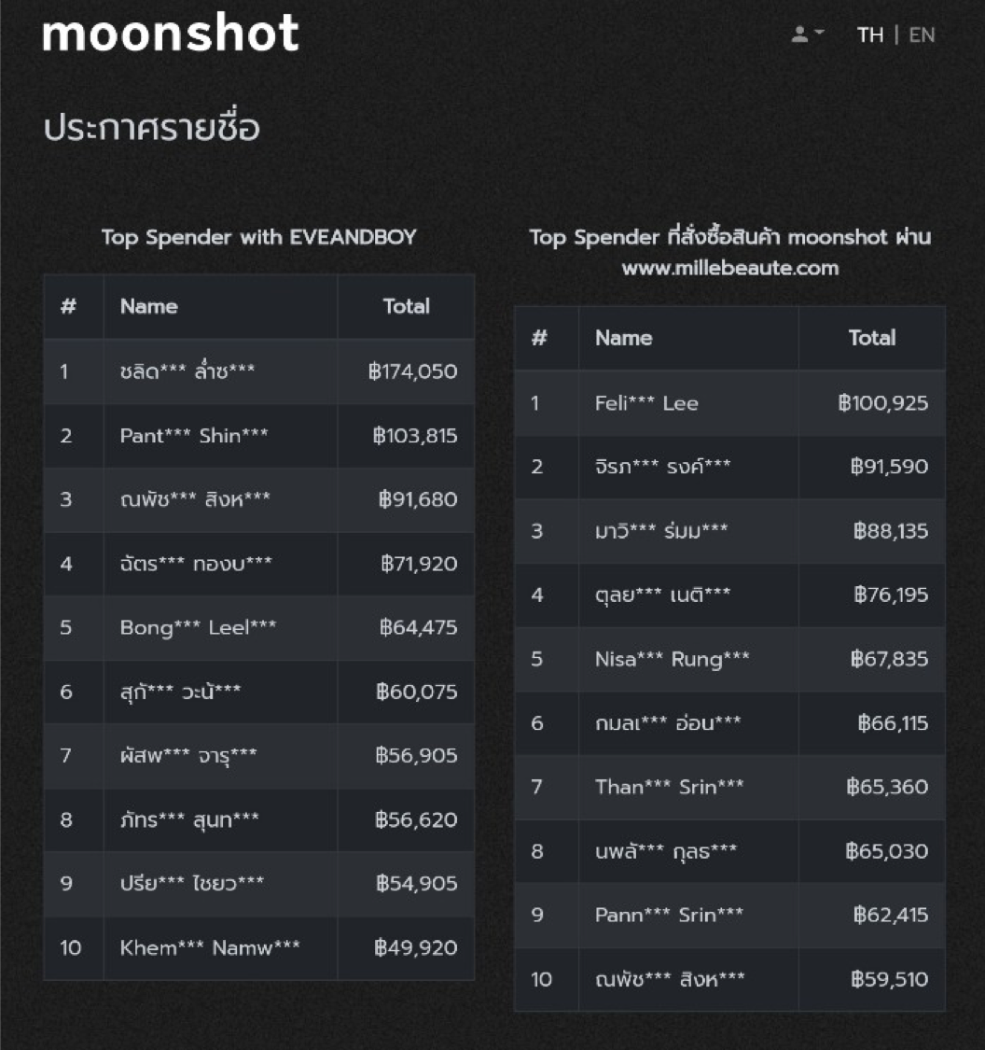Click the ประกาศรายชื่อ page heading
Viewport: 985px width, 1050px height.
tap(151, 127)
